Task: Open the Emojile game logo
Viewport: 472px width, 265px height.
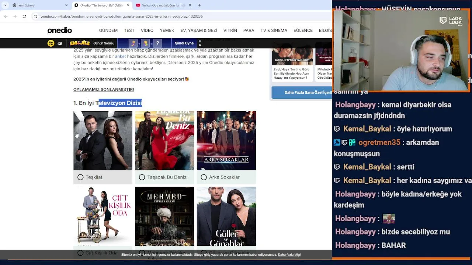Action: (x=80, y=43)
